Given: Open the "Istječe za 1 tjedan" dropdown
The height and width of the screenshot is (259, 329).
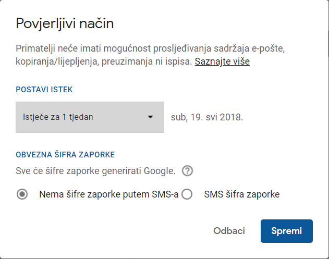Looking at the screenshot, I should click(x=90, y=117).
